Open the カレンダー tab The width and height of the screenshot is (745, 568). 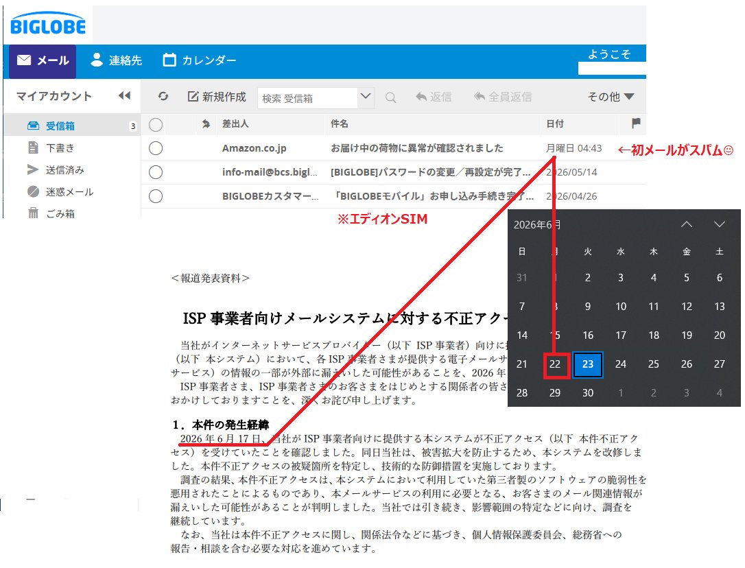tap(200, 60)
